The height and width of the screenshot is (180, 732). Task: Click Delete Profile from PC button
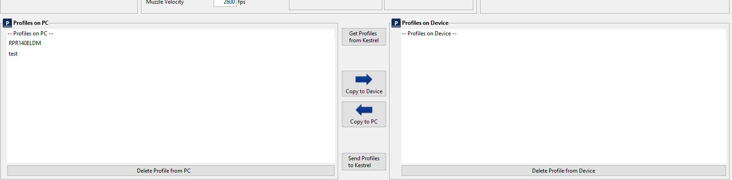point(171,170)
